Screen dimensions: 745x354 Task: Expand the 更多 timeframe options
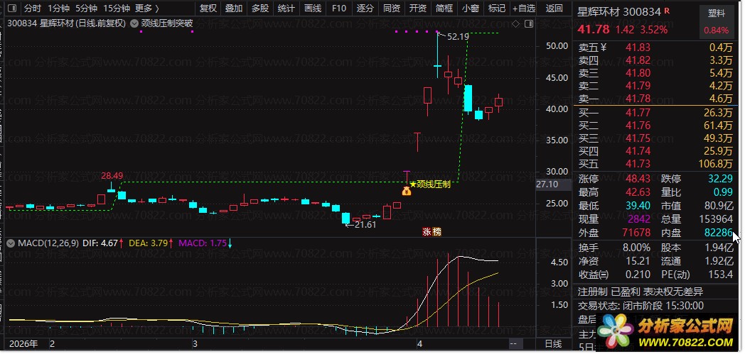[147, 8]
